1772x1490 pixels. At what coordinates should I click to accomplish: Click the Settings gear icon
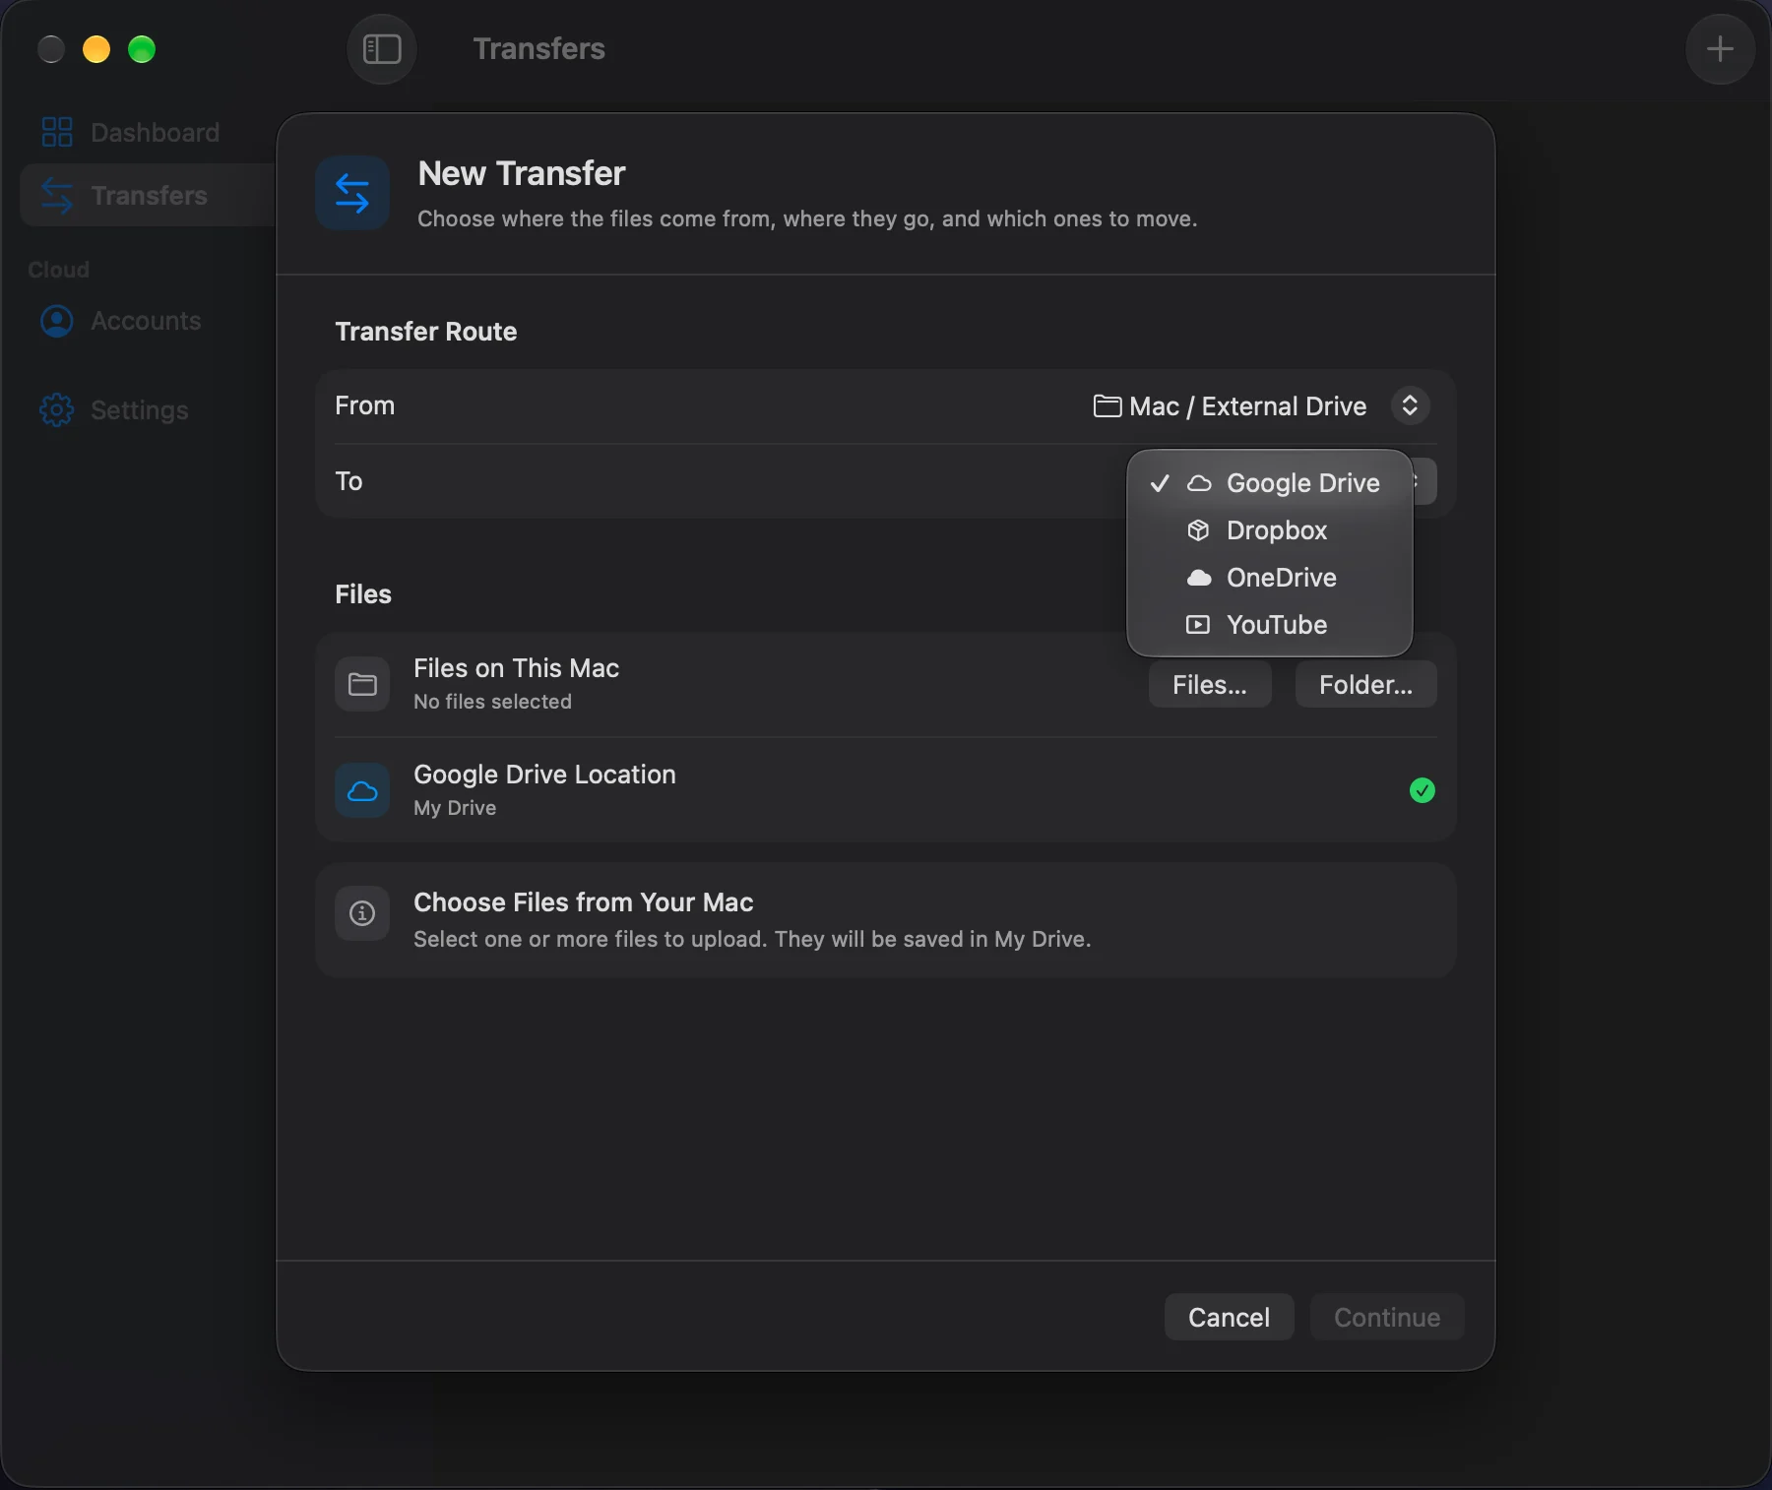coord(57,410)
